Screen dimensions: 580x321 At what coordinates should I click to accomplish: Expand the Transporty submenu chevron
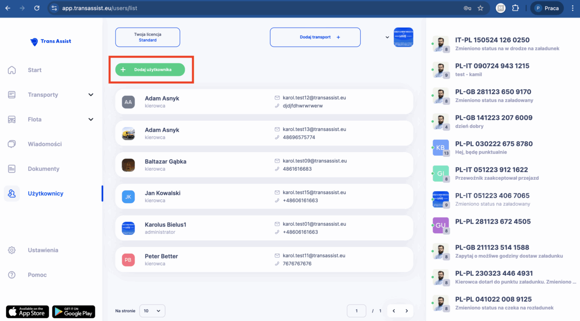tap(91, 95)
